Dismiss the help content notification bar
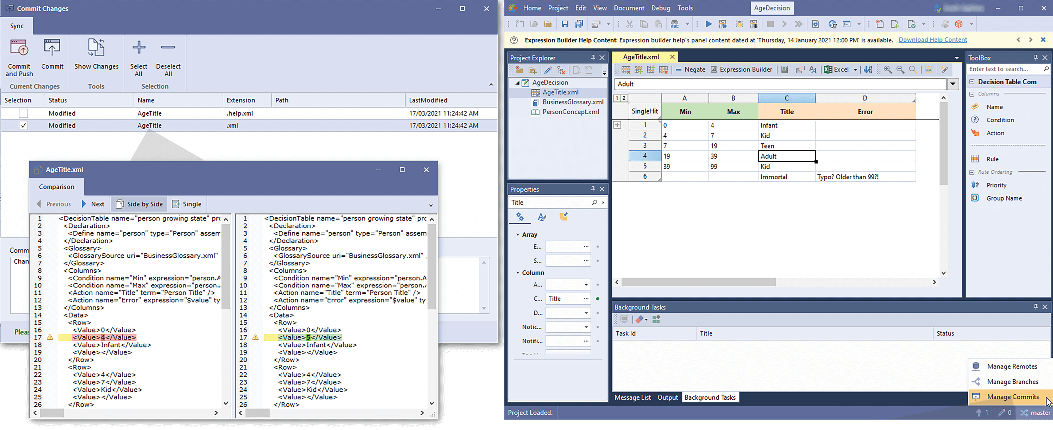The height and width of the screenshot is (430, 1053). pyautogui.click(x=1043, y=40)
